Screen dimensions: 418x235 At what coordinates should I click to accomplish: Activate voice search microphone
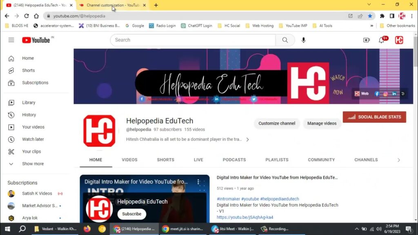click(x=303, y=40)
